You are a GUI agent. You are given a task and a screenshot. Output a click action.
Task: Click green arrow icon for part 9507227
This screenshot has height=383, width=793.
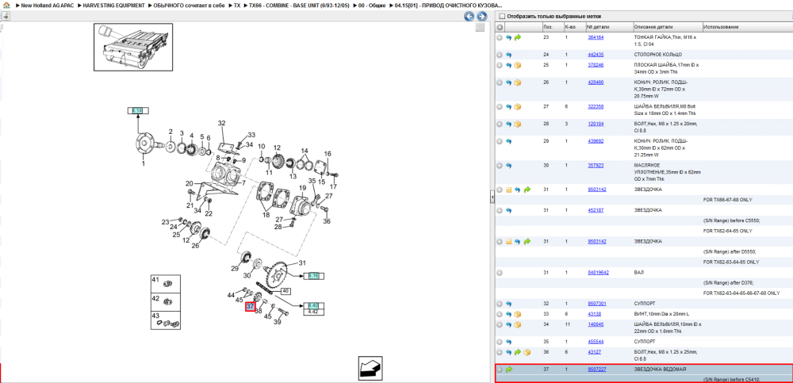pyautogui.click(x=509, y=370)
